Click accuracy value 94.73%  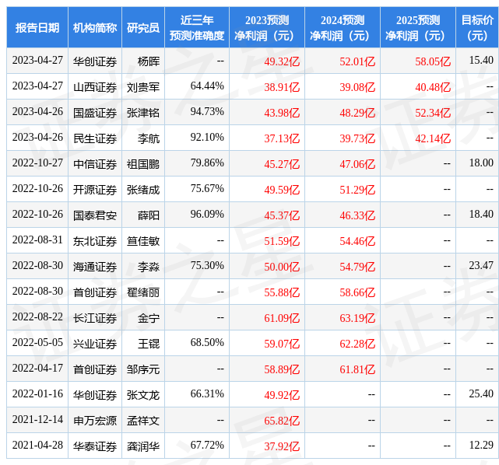207,111
